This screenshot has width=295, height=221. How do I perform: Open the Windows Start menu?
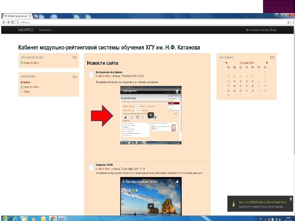tap(5, 219)
